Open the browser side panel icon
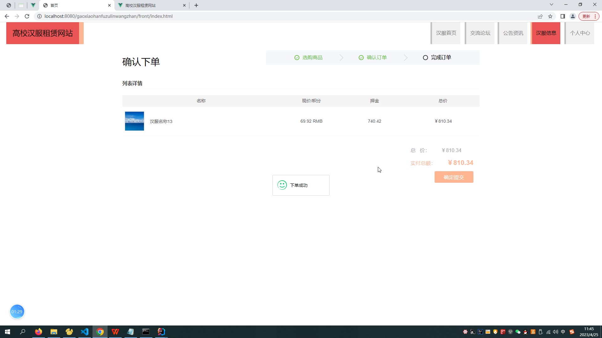602x338 pixels. [563, 16]
